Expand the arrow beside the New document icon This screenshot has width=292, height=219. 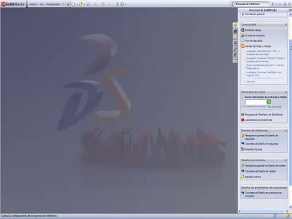[77, 4]
